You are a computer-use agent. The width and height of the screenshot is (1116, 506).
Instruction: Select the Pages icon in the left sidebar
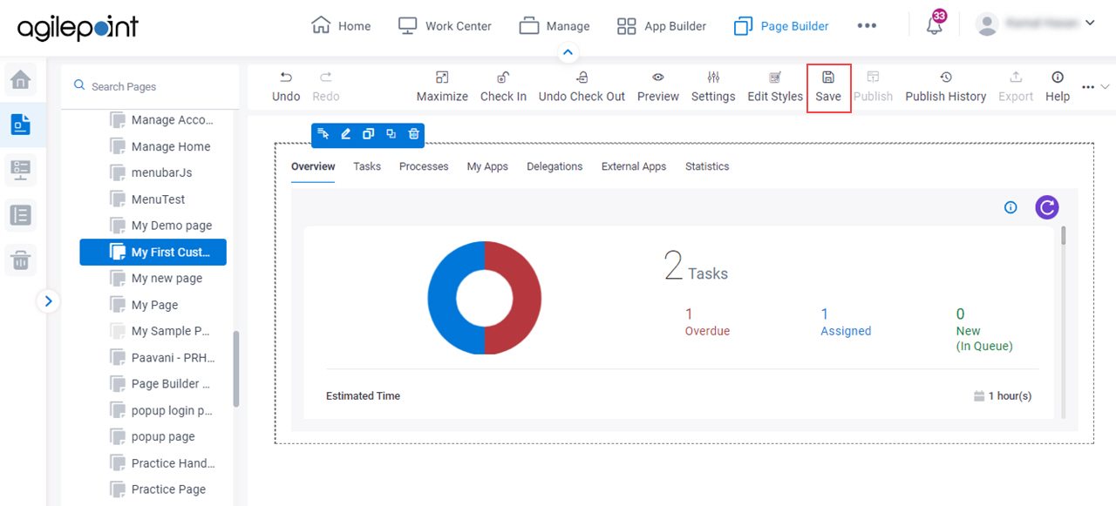click(x=21, y=125)
